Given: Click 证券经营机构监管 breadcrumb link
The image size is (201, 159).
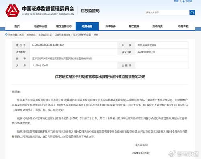Looking at the screenshot, I should (82, 35).
